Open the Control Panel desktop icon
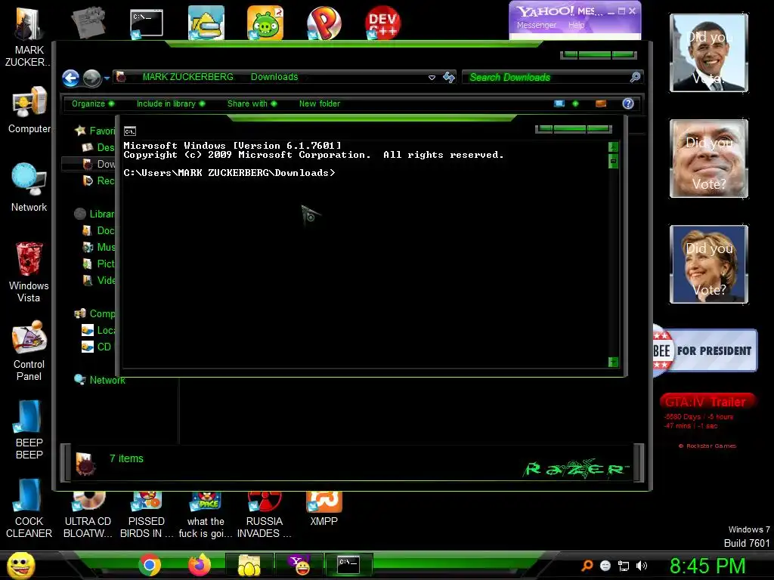 29,350
